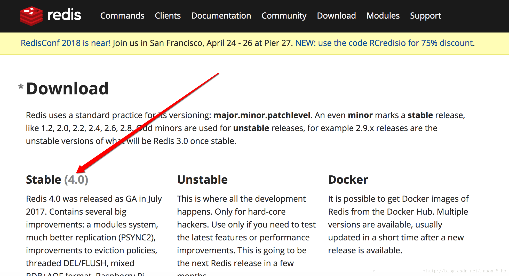Image resolution: width=509 pixels, height=276 pixels.
Task: Click the Unstable section heading
Action: click(x=202, y=180)
